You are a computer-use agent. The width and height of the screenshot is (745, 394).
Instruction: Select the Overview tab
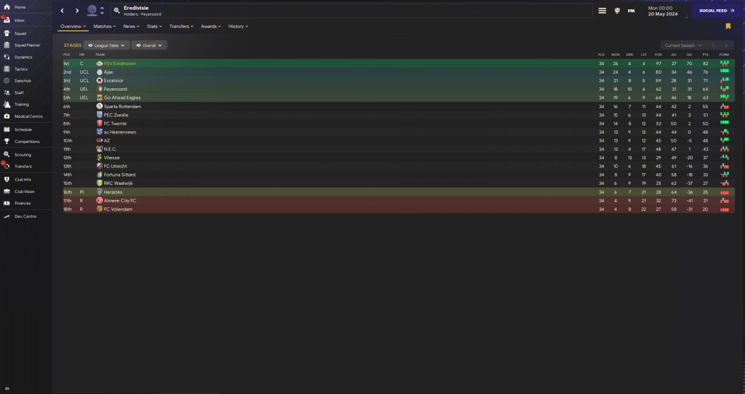[73, 26]
